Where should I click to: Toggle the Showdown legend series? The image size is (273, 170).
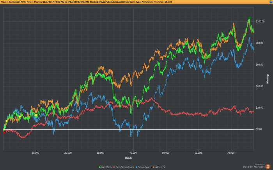(144, 167)
